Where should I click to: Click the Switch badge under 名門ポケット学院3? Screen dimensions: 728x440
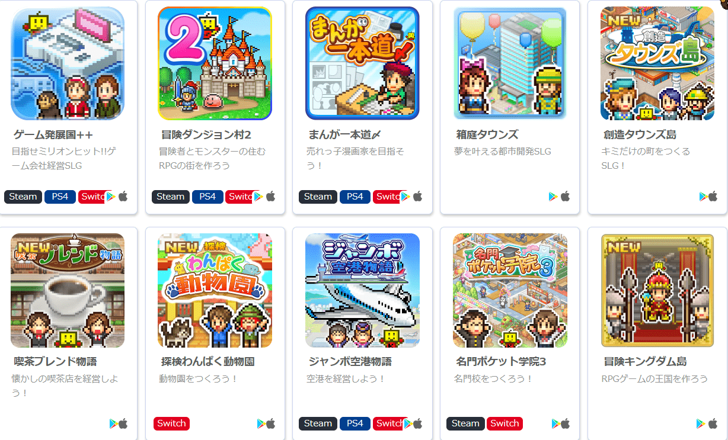click(x=505, y=423)
